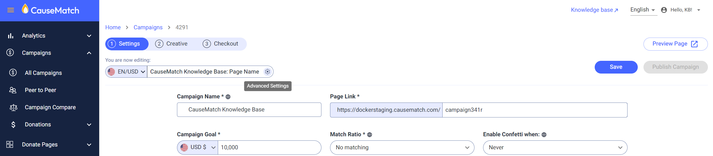This screenshot has width=713, height=156.
Task: Click the hamburger menu icon
Action: tap(11, 10)
